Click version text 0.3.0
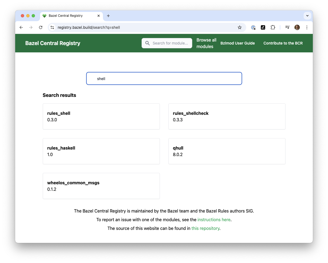The image size is (328, 263). (x=52, y=120)
